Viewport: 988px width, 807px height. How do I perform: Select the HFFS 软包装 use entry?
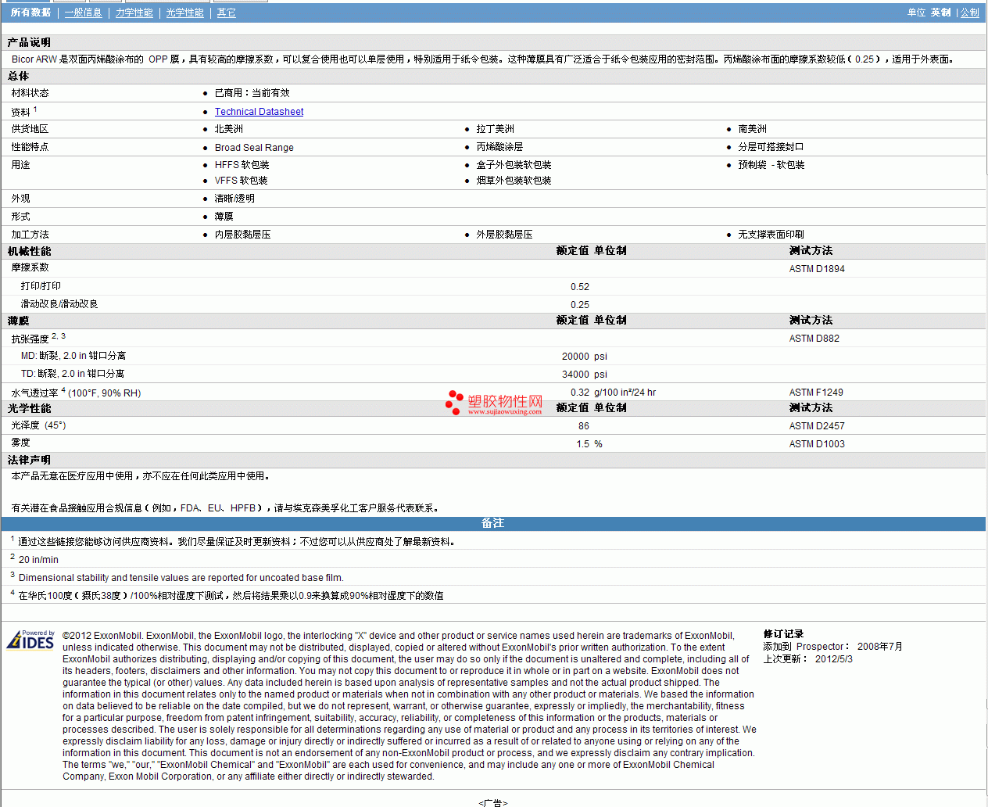click(x=242, y=165)
